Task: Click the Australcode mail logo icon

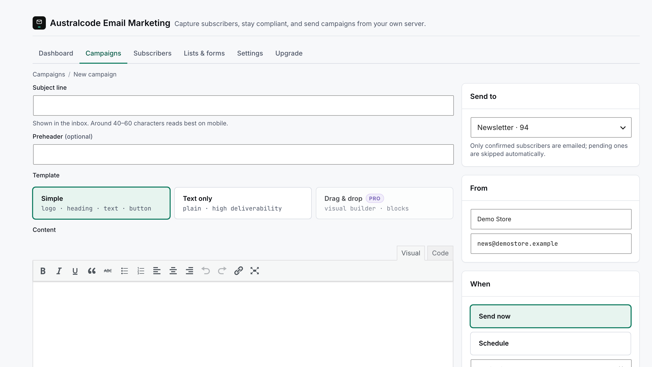Action: pos(39,23)
